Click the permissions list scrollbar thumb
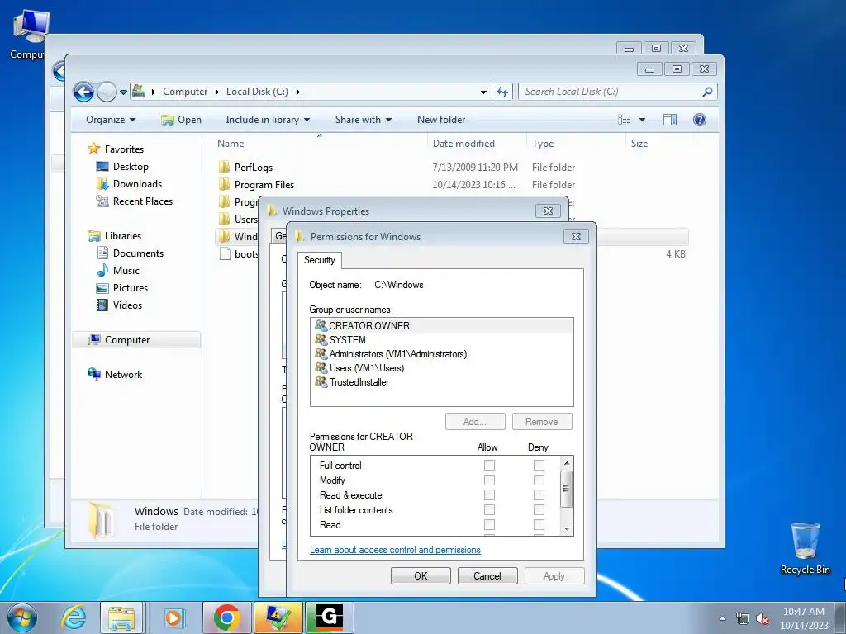 [x=566, y=489]
